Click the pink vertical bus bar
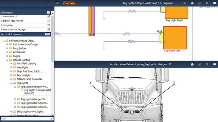 (93, 21)
